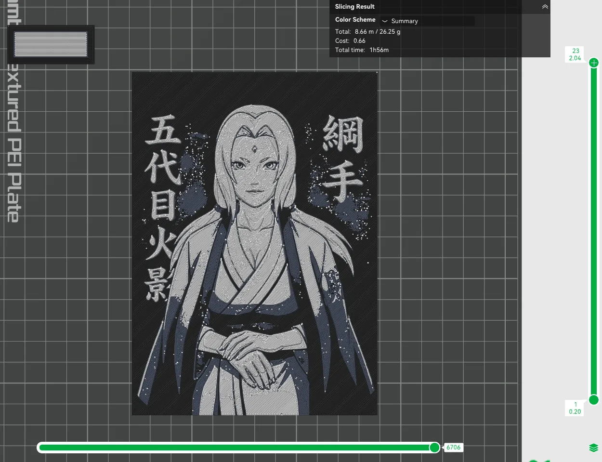Click the move count value 6706
Image resolution: width=602 pixels, height=462 pixels.
tap(453, 448)
